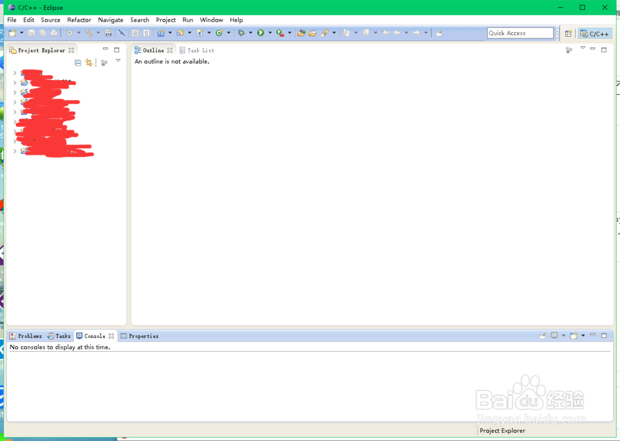The height and width of the screenshot is (441, 620).
Task: Toggle the Block Selection Mode icon
Action: pyautogui.click(x=135, y=33)
